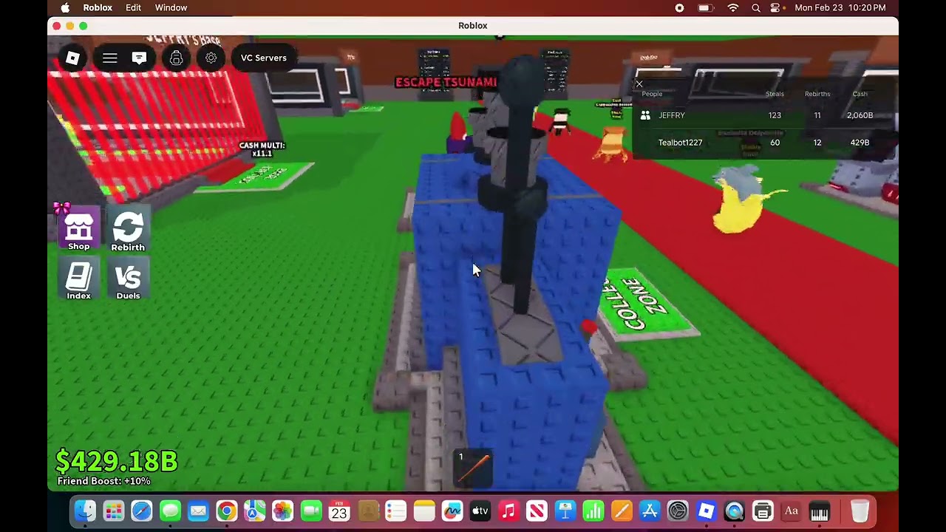
Task: Open the gear settings icon
Action: coord(211,58)
